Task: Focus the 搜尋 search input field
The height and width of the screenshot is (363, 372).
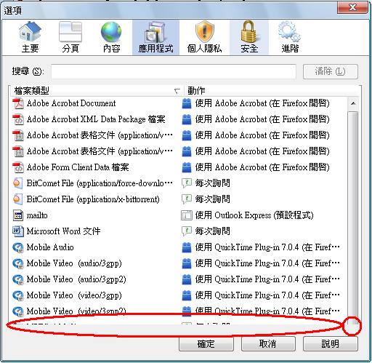Action: pos(174,71)
